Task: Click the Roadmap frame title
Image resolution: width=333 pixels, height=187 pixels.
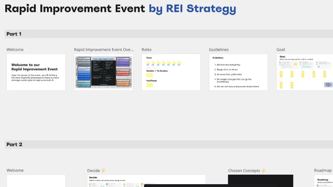Action: (x=322, y=171)
